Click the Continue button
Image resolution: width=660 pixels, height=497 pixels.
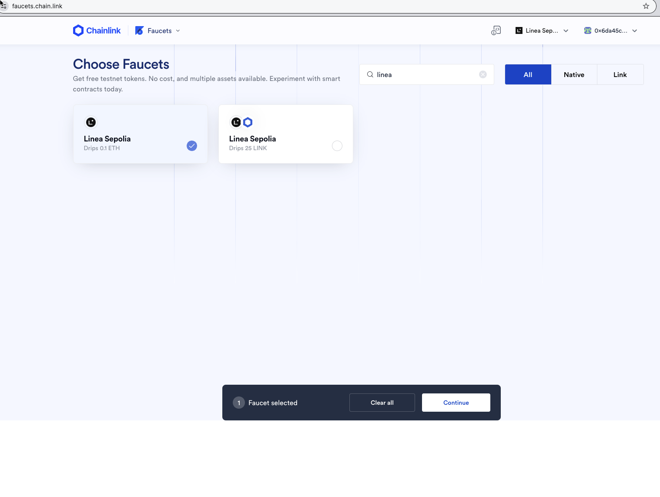[x=456, y=403]
